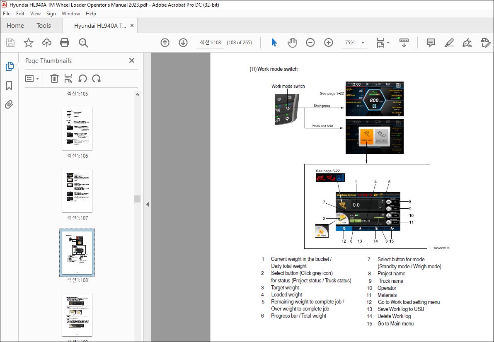Click the '섹션1:105' thumbnail label
Viewport: 494px width, 342px height.
point(77,94)
